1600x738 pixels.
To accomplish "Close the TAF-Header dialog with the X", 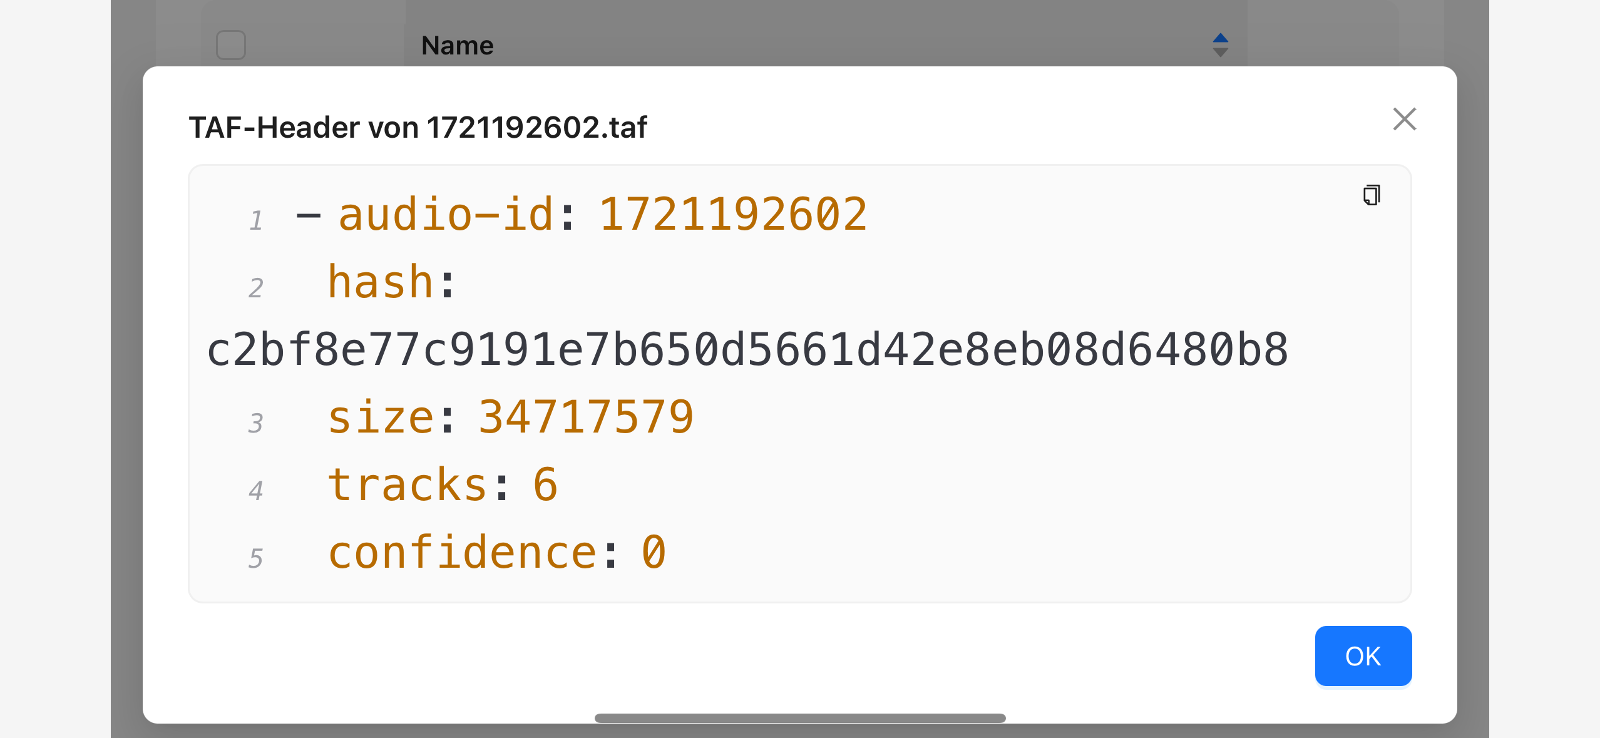I will coord(1405,119).
